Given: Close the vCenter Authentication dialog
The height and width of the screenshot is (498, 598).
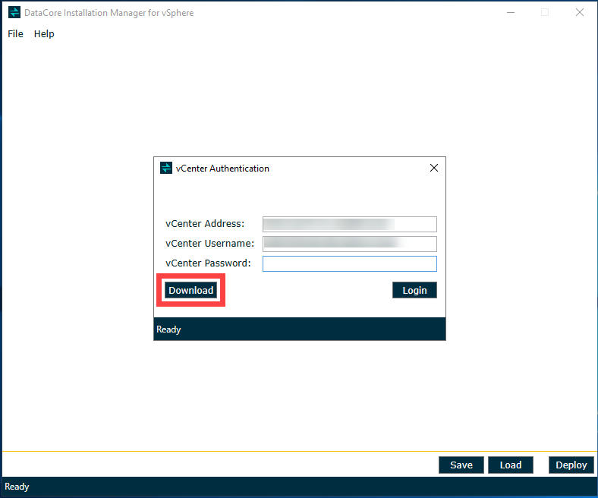Looking at the screenshot, I should (x=433, y=168).
